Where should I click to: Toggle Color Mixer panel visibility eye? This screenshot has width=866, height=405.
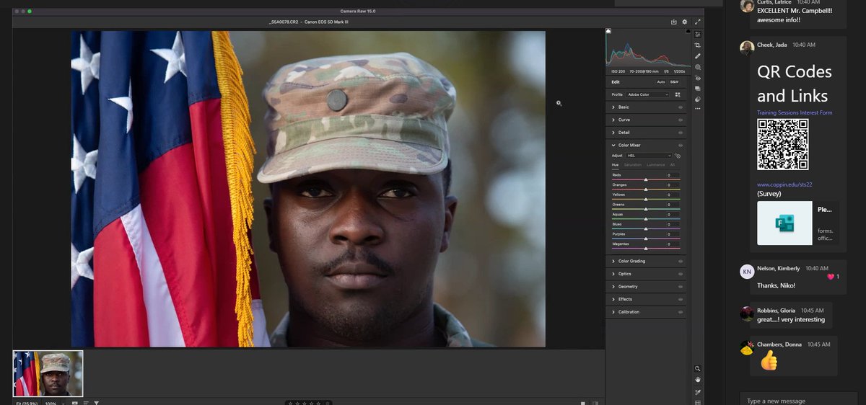point(680,145)
